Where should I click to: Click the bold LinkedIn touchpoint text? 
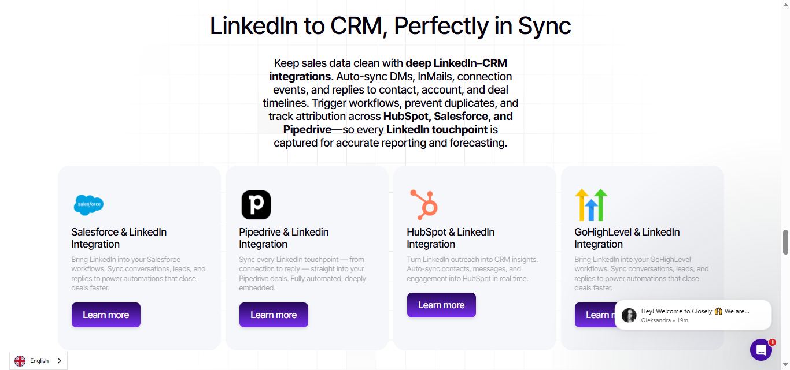point(437,129)
